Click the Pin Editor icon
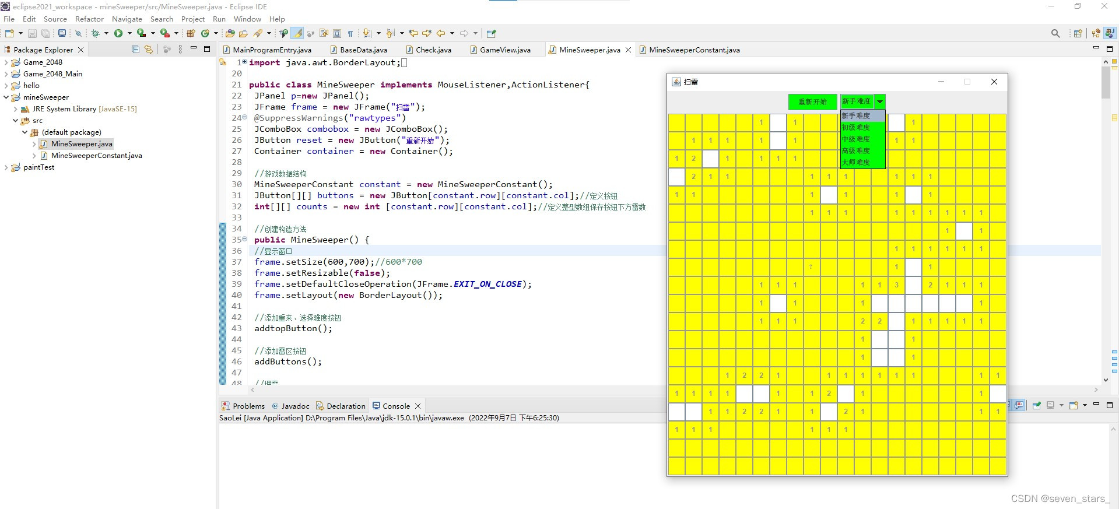Image resolution: width=1119 pixels, height=509 pixels. tap(491, 33)
